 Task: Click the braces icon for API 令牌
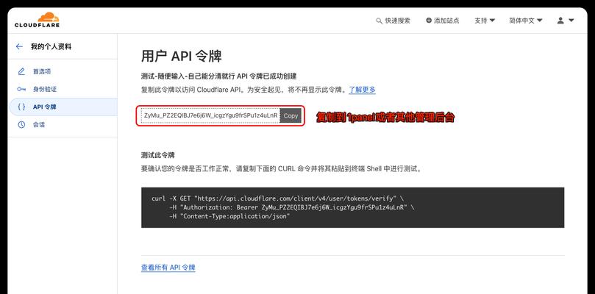click(x=21, y=107)
